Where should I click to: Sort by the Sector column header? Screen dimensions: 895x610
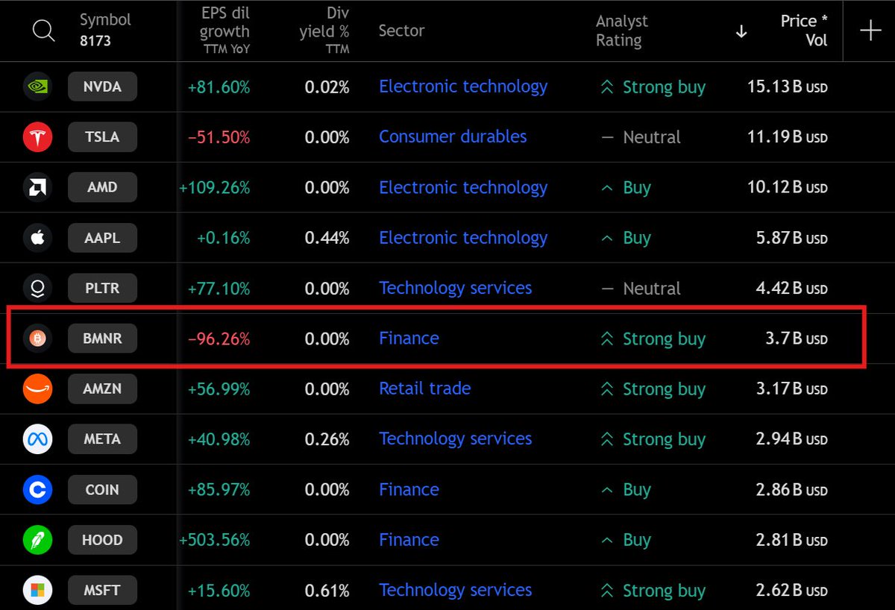[401, 31]
